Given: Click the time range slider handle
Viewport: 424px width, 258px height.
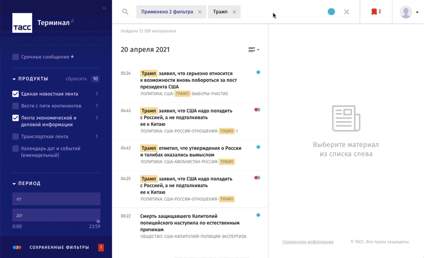Looking at the screenshot, I should tap(98, 222).
